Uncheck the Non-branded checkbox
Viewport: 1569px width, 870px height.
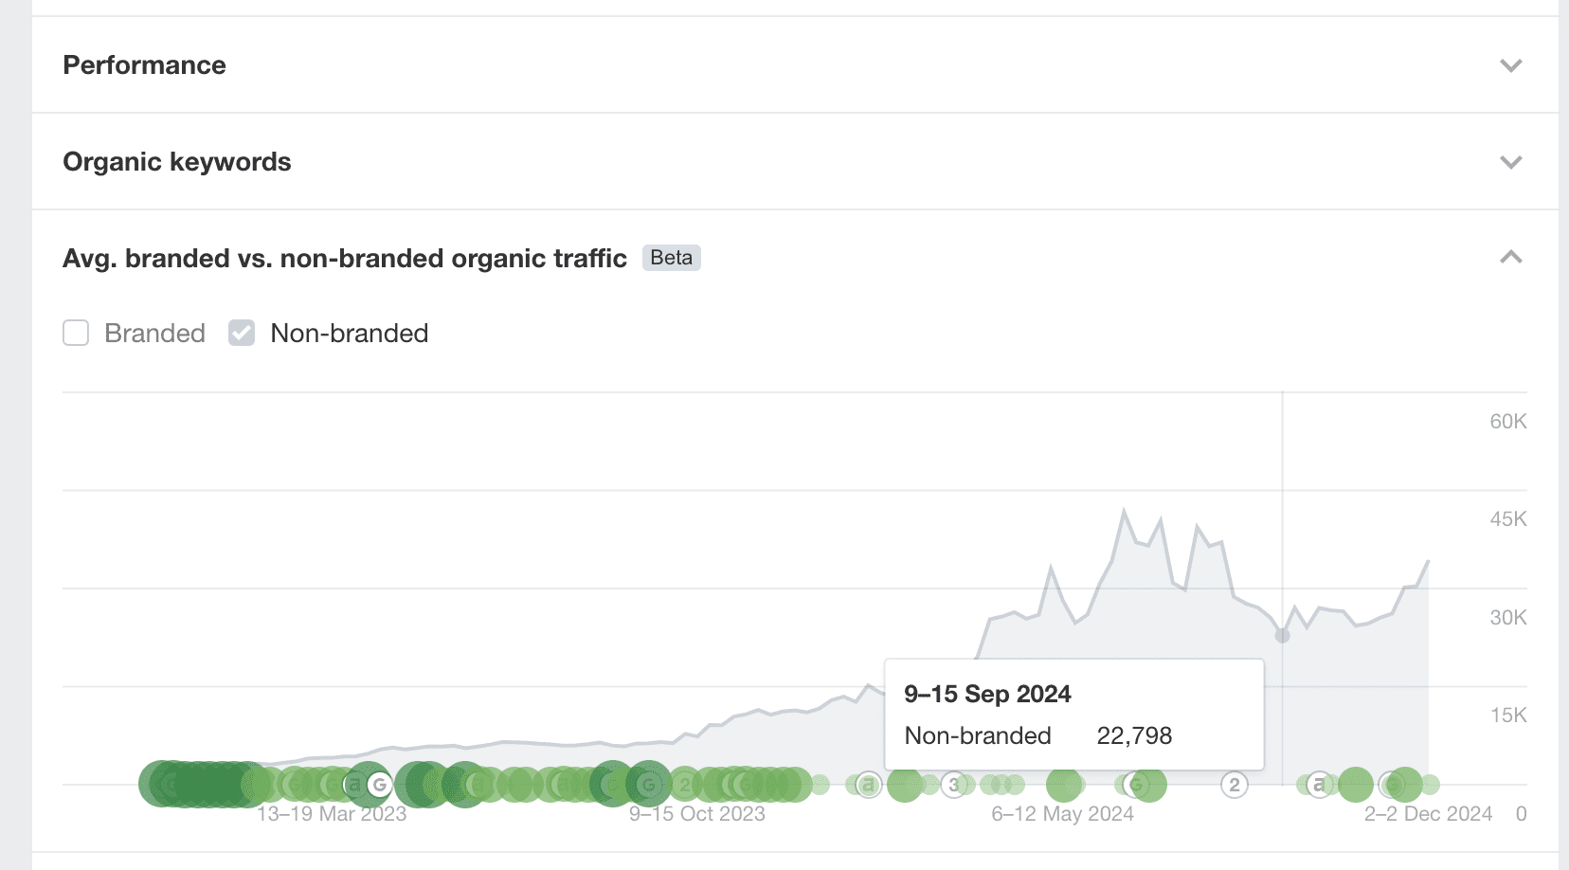[x=242, y=334]
